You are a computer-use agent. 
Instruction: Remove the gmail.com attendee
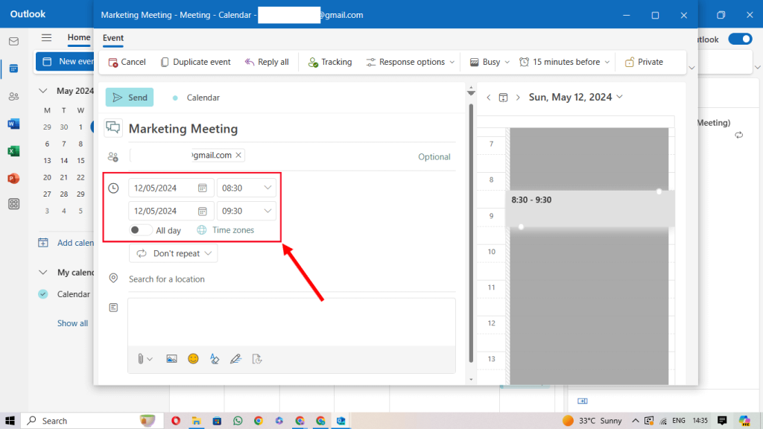coord(238,155)
